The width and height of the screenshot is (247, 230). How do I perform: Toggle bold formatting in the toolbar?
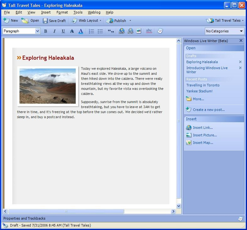(x=46, y=31)
